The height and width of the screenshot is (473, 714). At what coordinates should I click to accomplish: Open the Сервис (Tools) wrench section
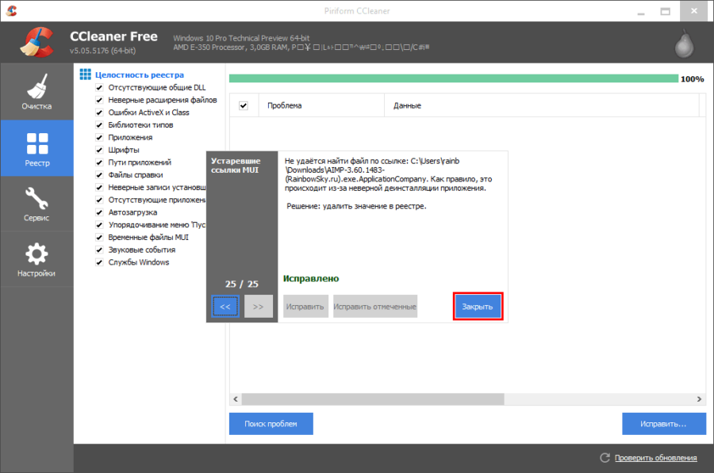click(36, 204)
